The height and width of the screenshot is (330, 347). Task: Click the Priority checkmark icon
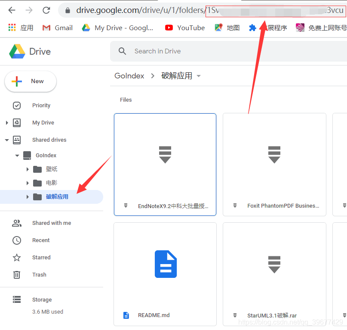pos(17,106)
